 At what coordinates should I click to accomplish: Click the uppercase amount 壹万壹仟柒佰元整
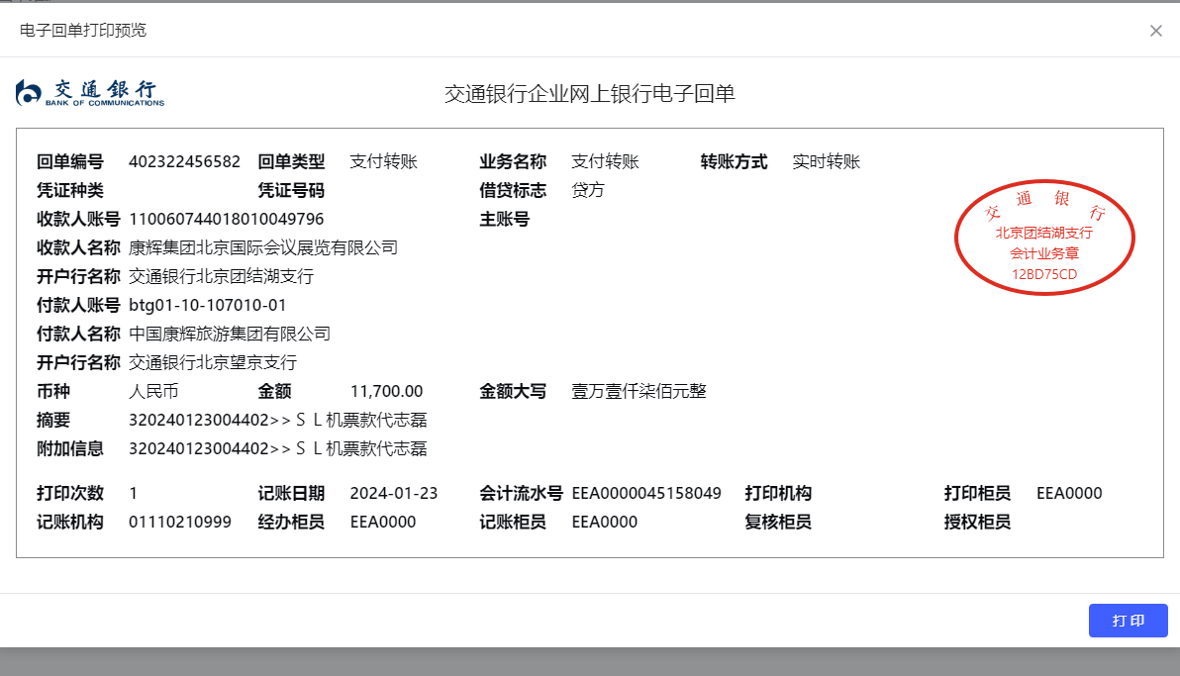tap(639, 391)
